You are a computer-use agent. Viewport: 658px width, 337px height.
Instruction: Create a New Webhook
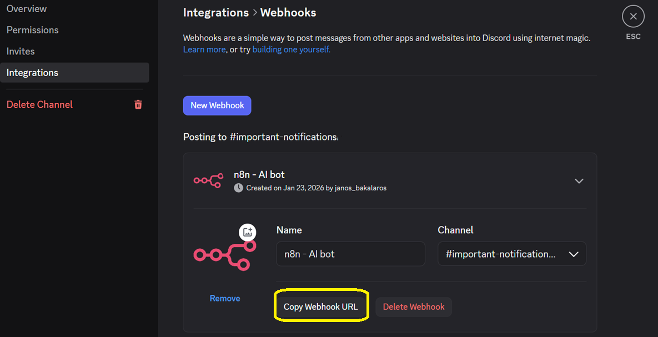click(217, 105)
